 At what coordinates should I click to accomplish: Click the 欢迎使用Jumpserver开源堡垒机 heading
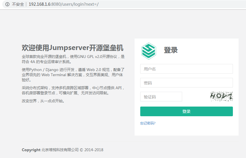(72, 47)
